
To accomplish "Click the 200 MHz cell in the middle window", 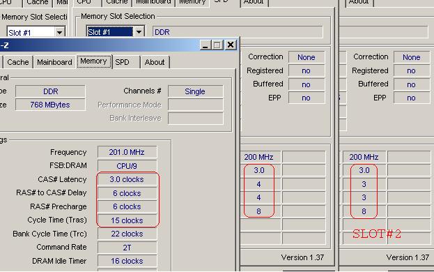I will 261,157.
